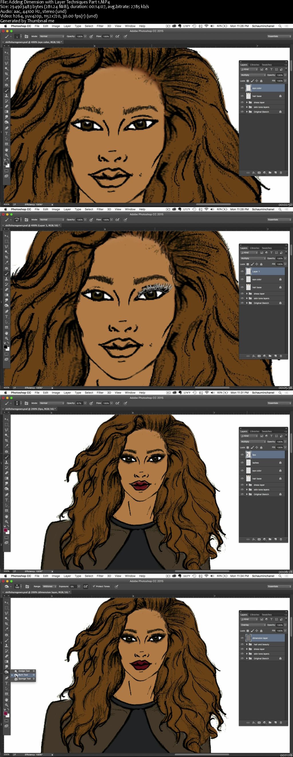Hide the lips layer via its eye icon
The width and height of the screenshot is (293, 757).
tap(242, 455)
